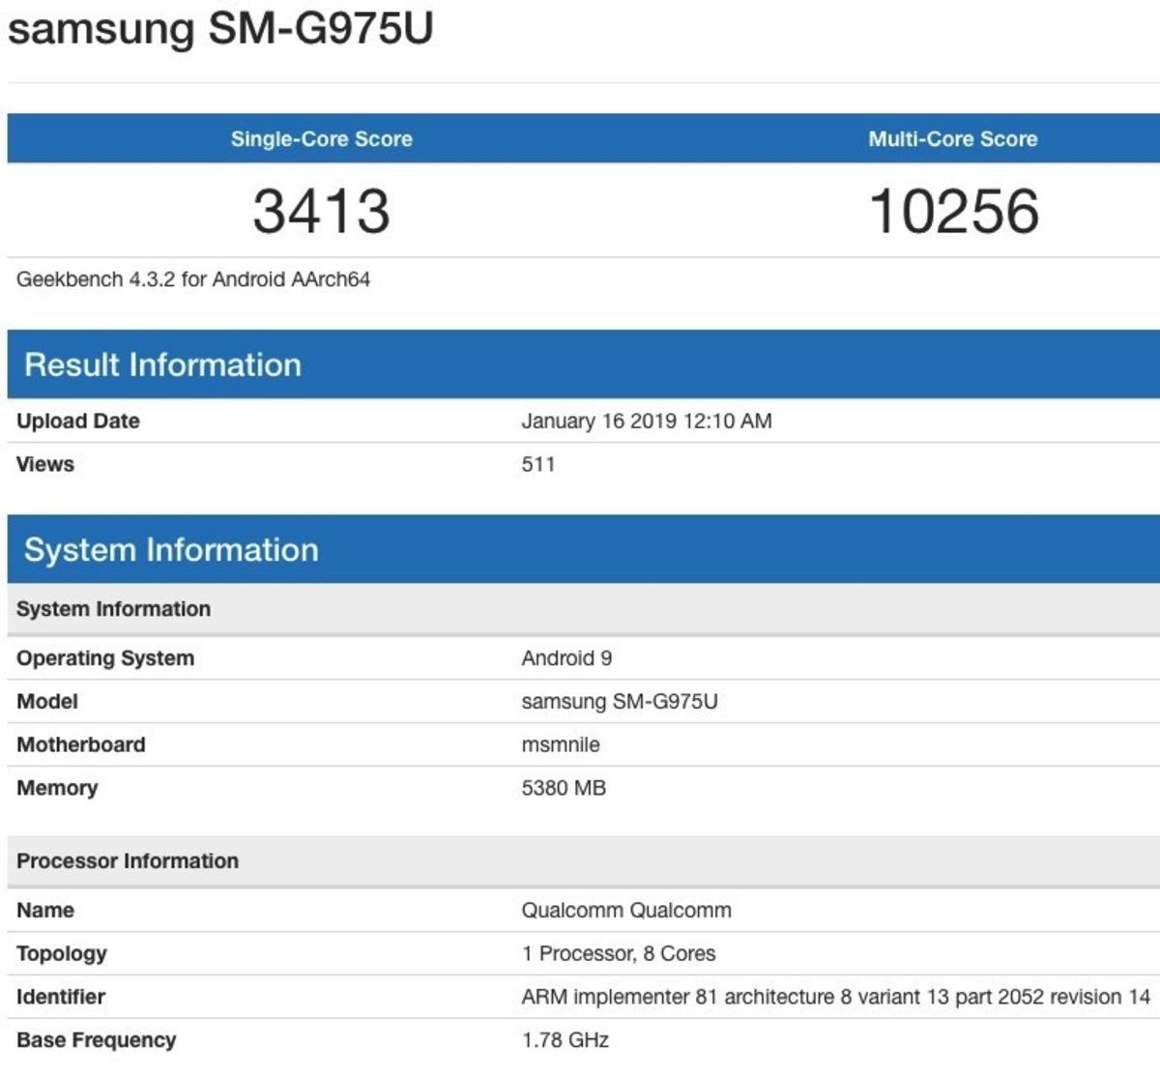Screen dimensions: 1160x1077
Task: Click the Topology row showing 8 Cores
Action: point(620,952)
